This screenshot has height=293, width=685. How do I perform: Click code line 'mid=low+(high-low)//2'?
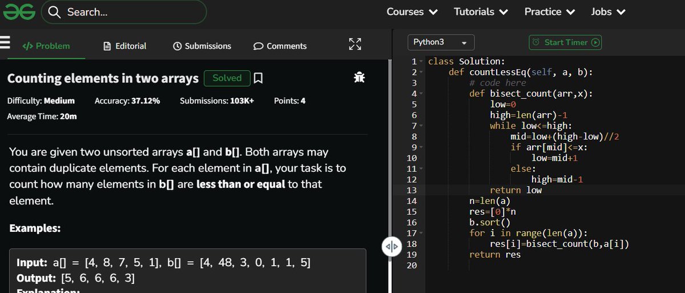[x=565, y=137]
